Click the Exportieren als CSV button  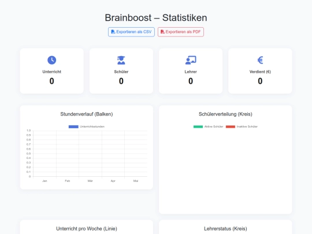(x=131, y=32)
